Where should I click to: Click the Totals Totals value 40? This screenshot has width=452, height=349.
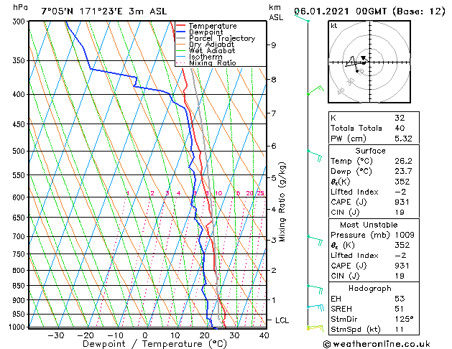coord(400,128)
